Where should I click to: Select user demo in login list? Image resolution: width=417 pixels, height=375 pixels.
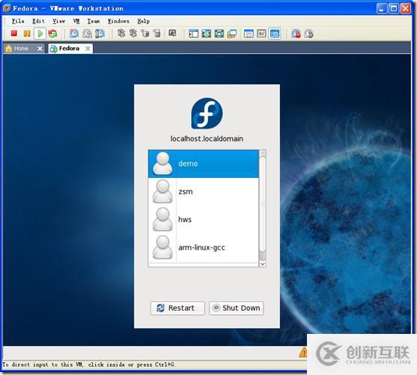204,164
